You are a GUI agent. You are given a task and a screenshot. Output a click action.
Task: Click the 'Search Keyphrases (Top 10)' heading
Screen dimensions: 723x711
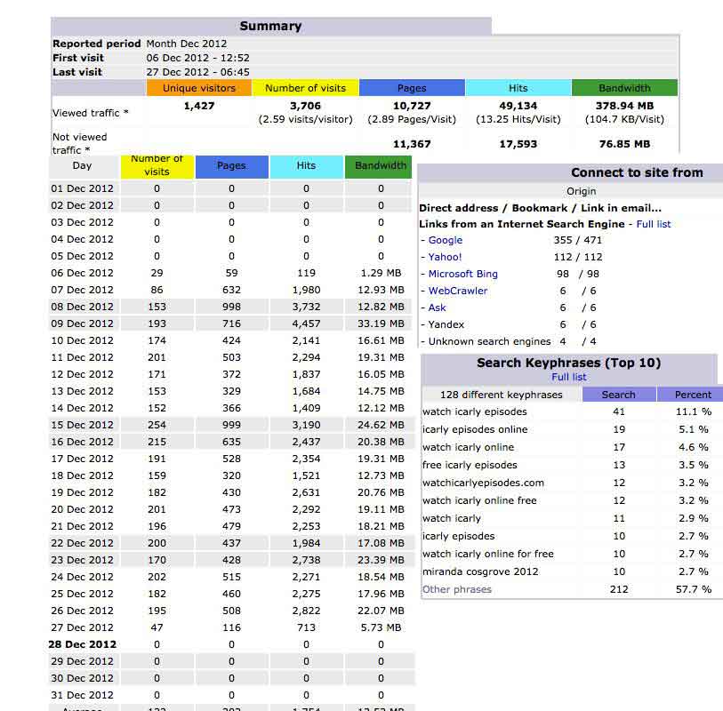pos(568,363)
